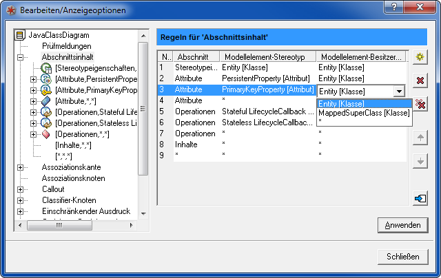Click the add new rule star icon
The image size is (441, 278).
tap(420, 57)
